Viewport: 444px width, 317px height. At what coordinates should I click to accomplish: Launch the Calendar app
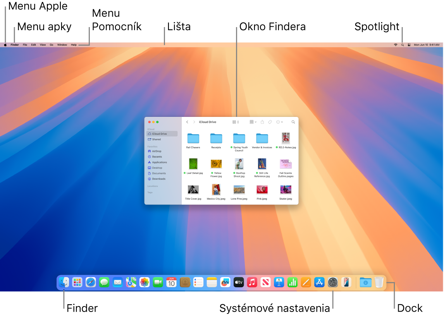click(x=172, y=283)
